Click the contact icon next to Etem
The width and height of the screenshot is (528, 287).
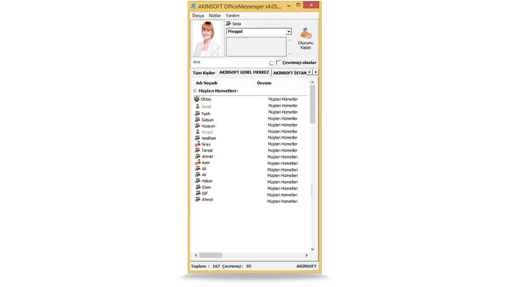198,187
